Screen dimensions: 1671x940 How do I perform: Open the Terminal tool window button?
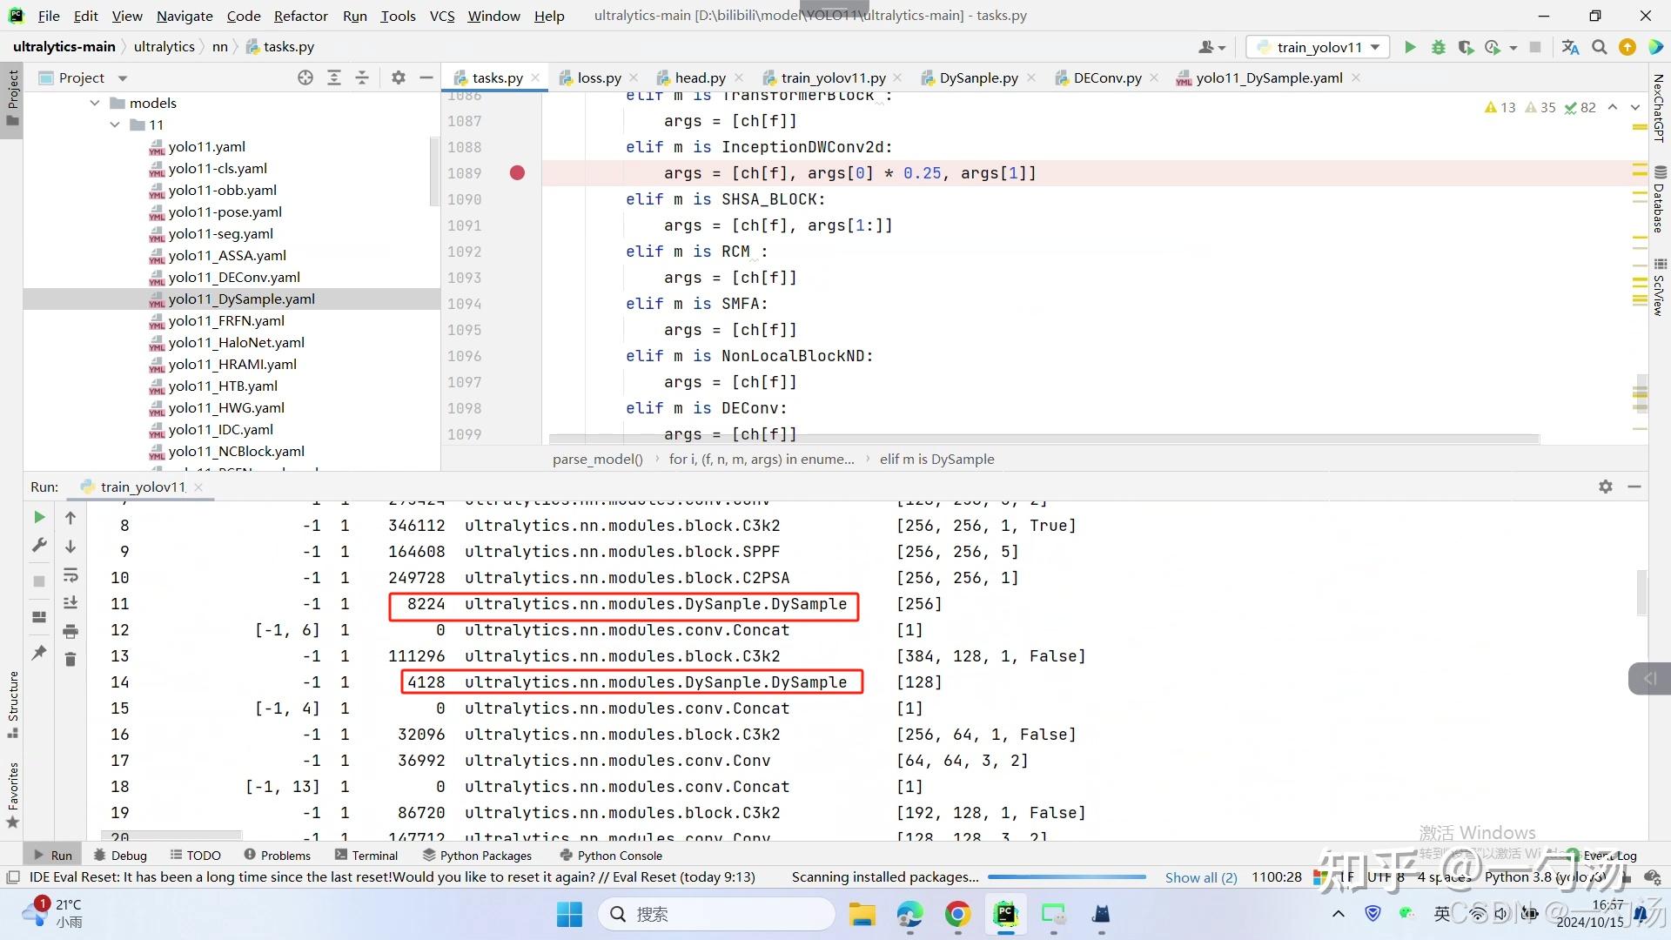tap(366, 856)
